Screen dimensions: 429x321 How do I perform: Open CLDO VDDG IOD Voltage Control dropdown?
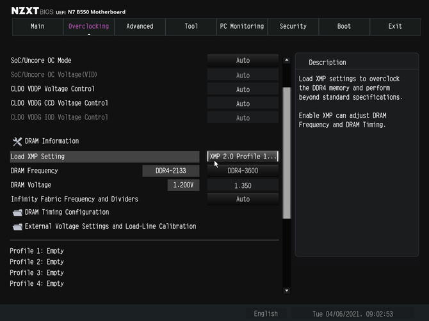pos(243,118)
